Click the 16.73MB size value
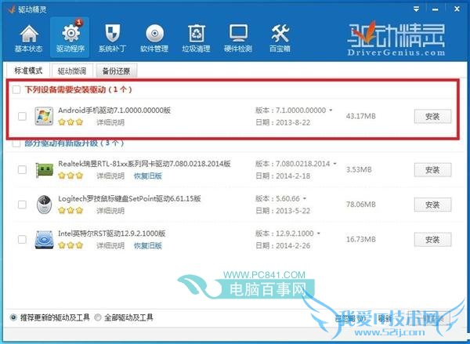 click(360, 239)
